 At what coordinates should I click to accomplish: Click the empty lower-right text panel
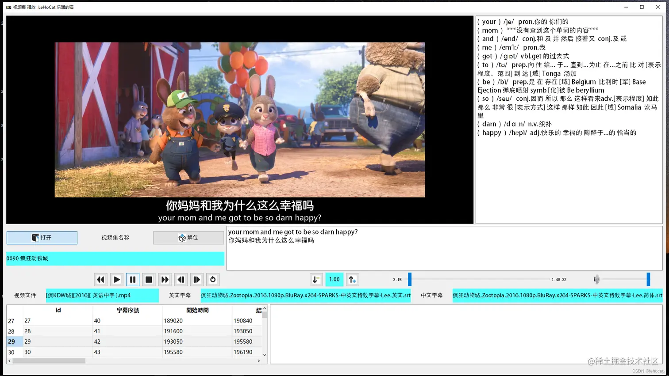(466, 334)
